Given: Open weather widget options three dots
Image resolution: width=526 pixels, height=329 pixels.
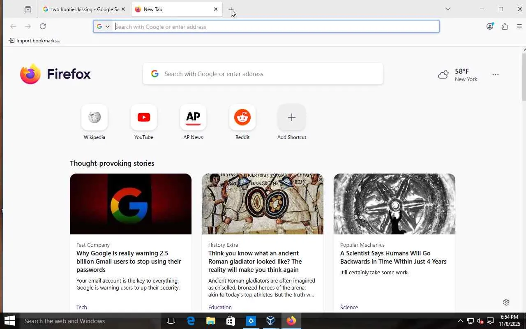Looking at the screenshot, I should pos(496,74).
